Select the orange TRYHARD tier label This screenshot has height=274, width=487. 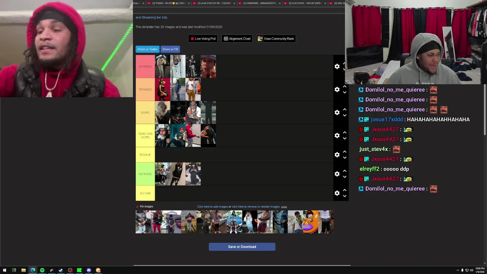point(145,89)
